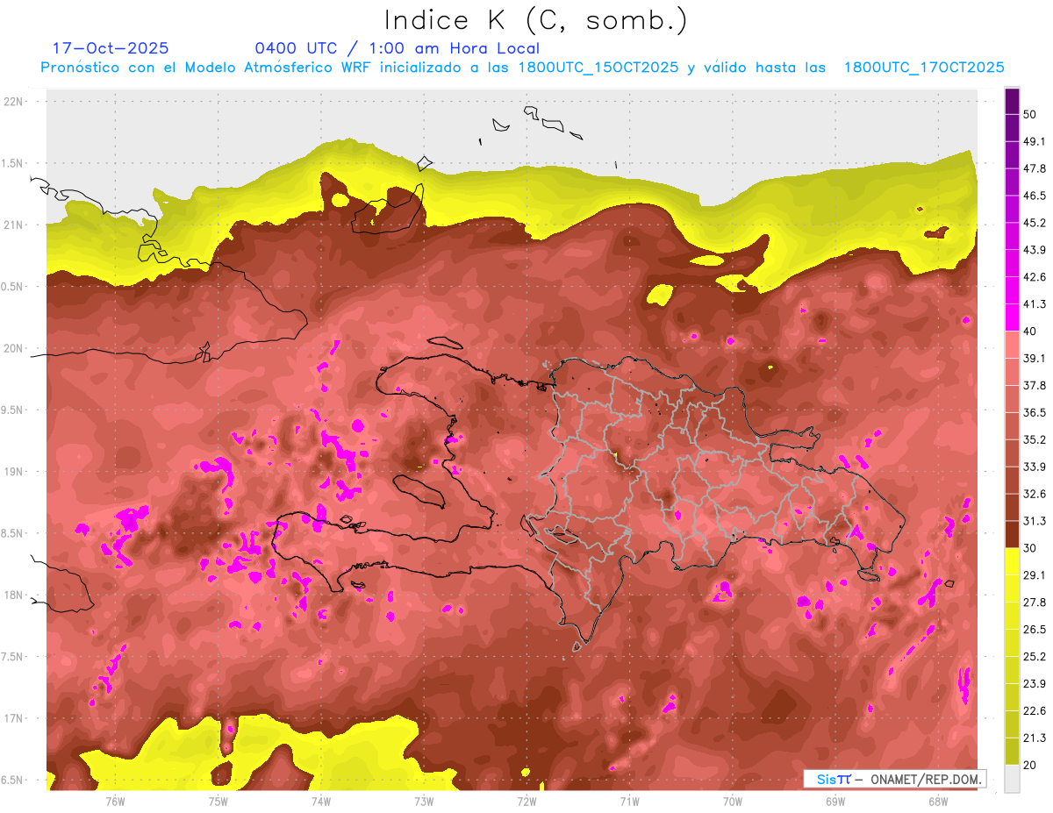
Task: Click the 17-Oct-2025 date label
Action: pos(111,48)
